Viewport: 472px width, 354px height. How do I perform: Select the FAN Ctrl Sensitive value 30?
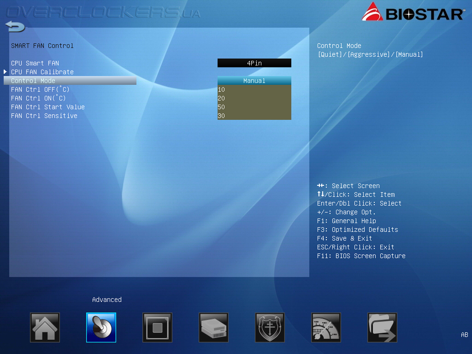point(254,116)
